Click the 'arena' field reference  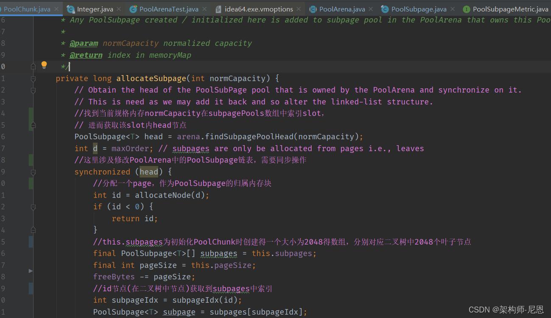(188, 137)
